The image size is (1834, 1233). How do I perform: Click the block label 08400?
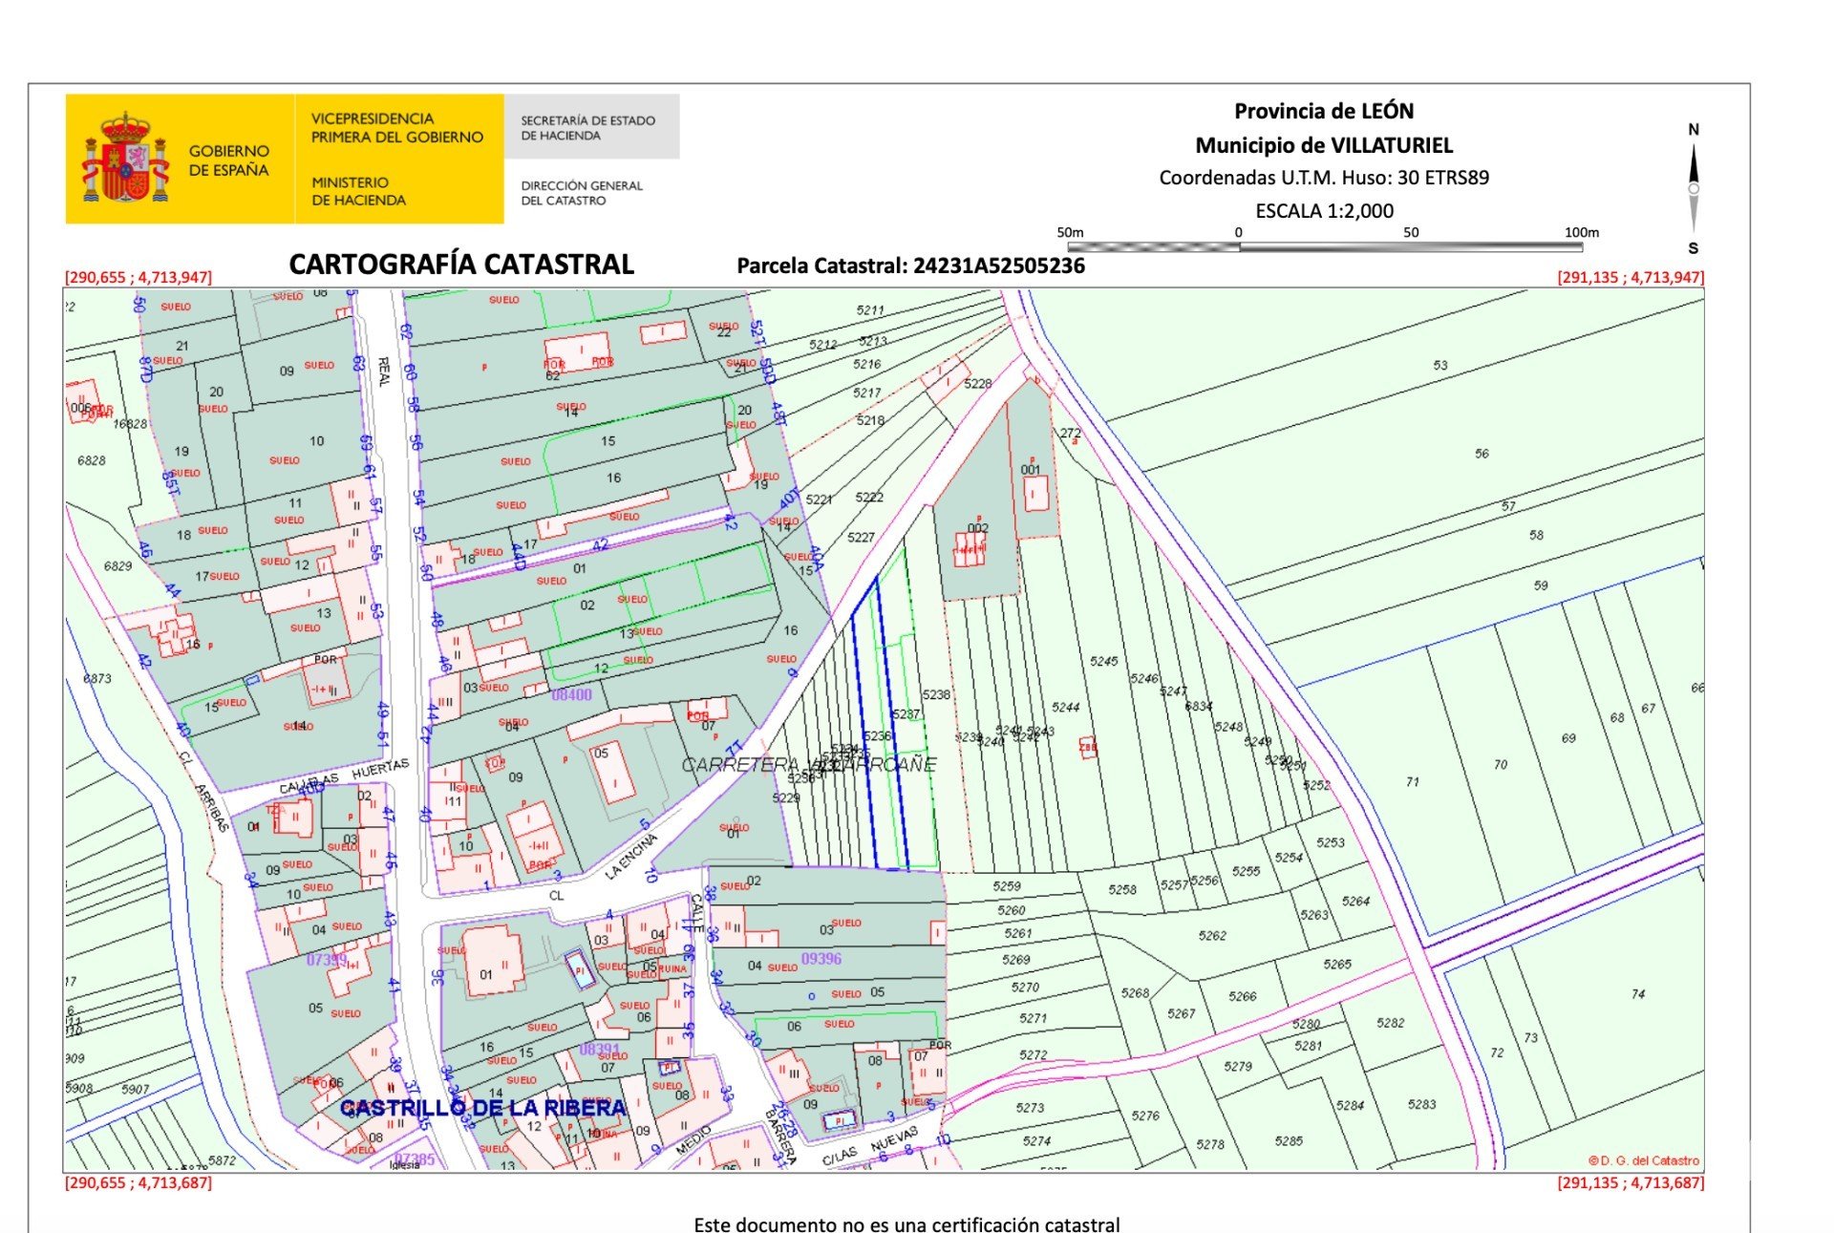[x=571, y=694]
